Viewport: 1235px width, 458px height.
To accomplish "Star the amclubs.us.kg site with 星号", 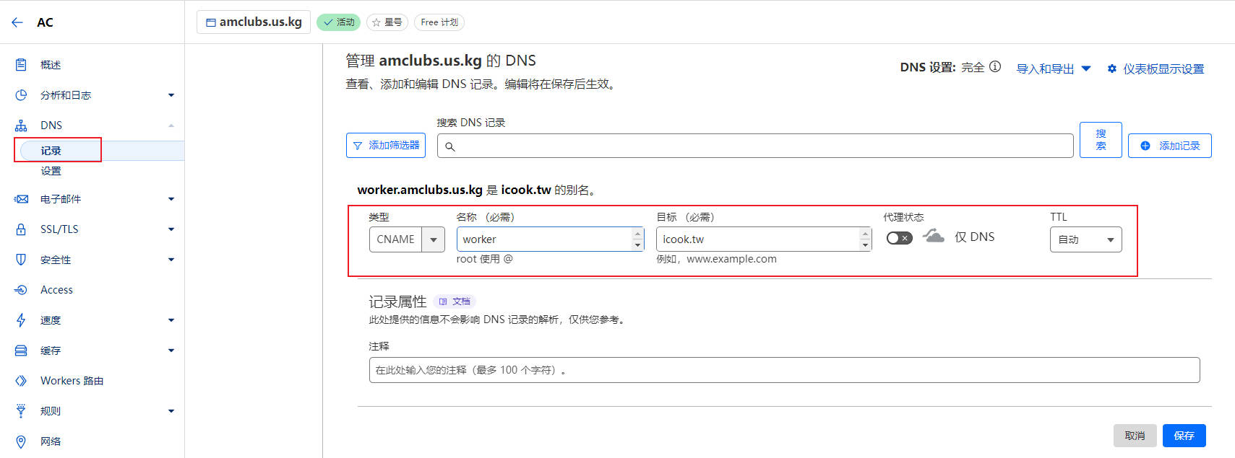I will (387, 22).
